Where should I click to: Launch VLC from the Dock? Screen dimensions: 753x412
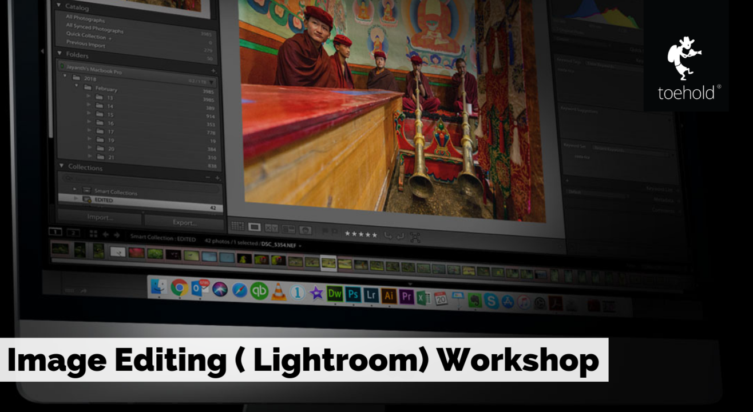point(279,292)
